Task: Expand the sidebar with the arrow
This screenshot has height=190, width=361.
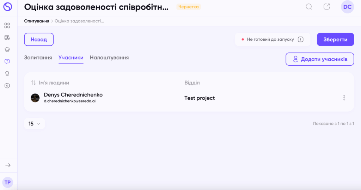Action: tap(8, 165)
